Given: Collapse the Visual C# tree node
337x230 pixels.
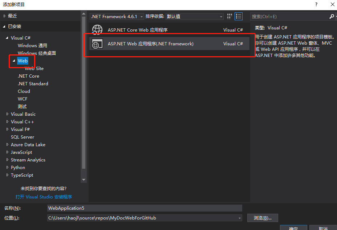Looking at the screenshot, I should click(x=7, y=38).
